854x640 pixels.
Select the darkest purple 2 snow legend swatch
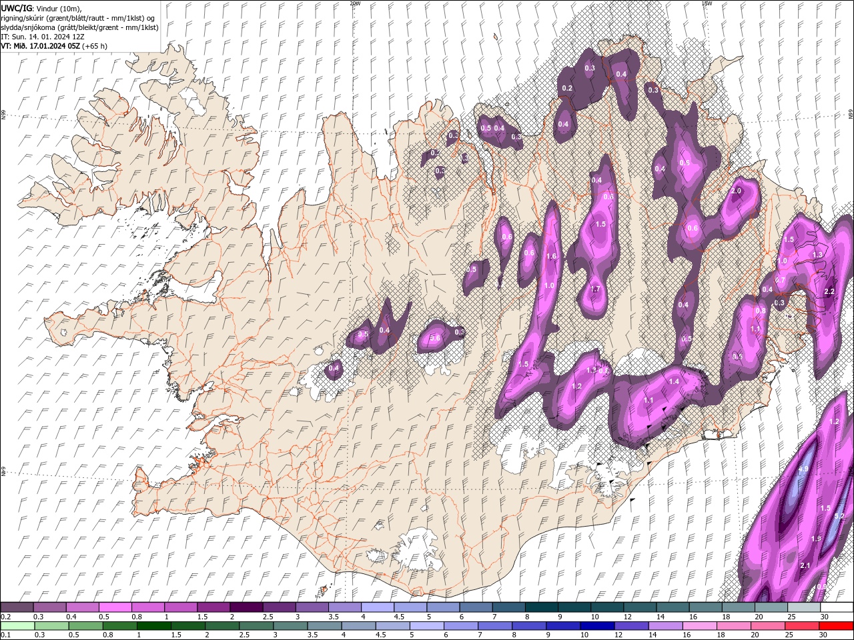click(x=246, y=607)
